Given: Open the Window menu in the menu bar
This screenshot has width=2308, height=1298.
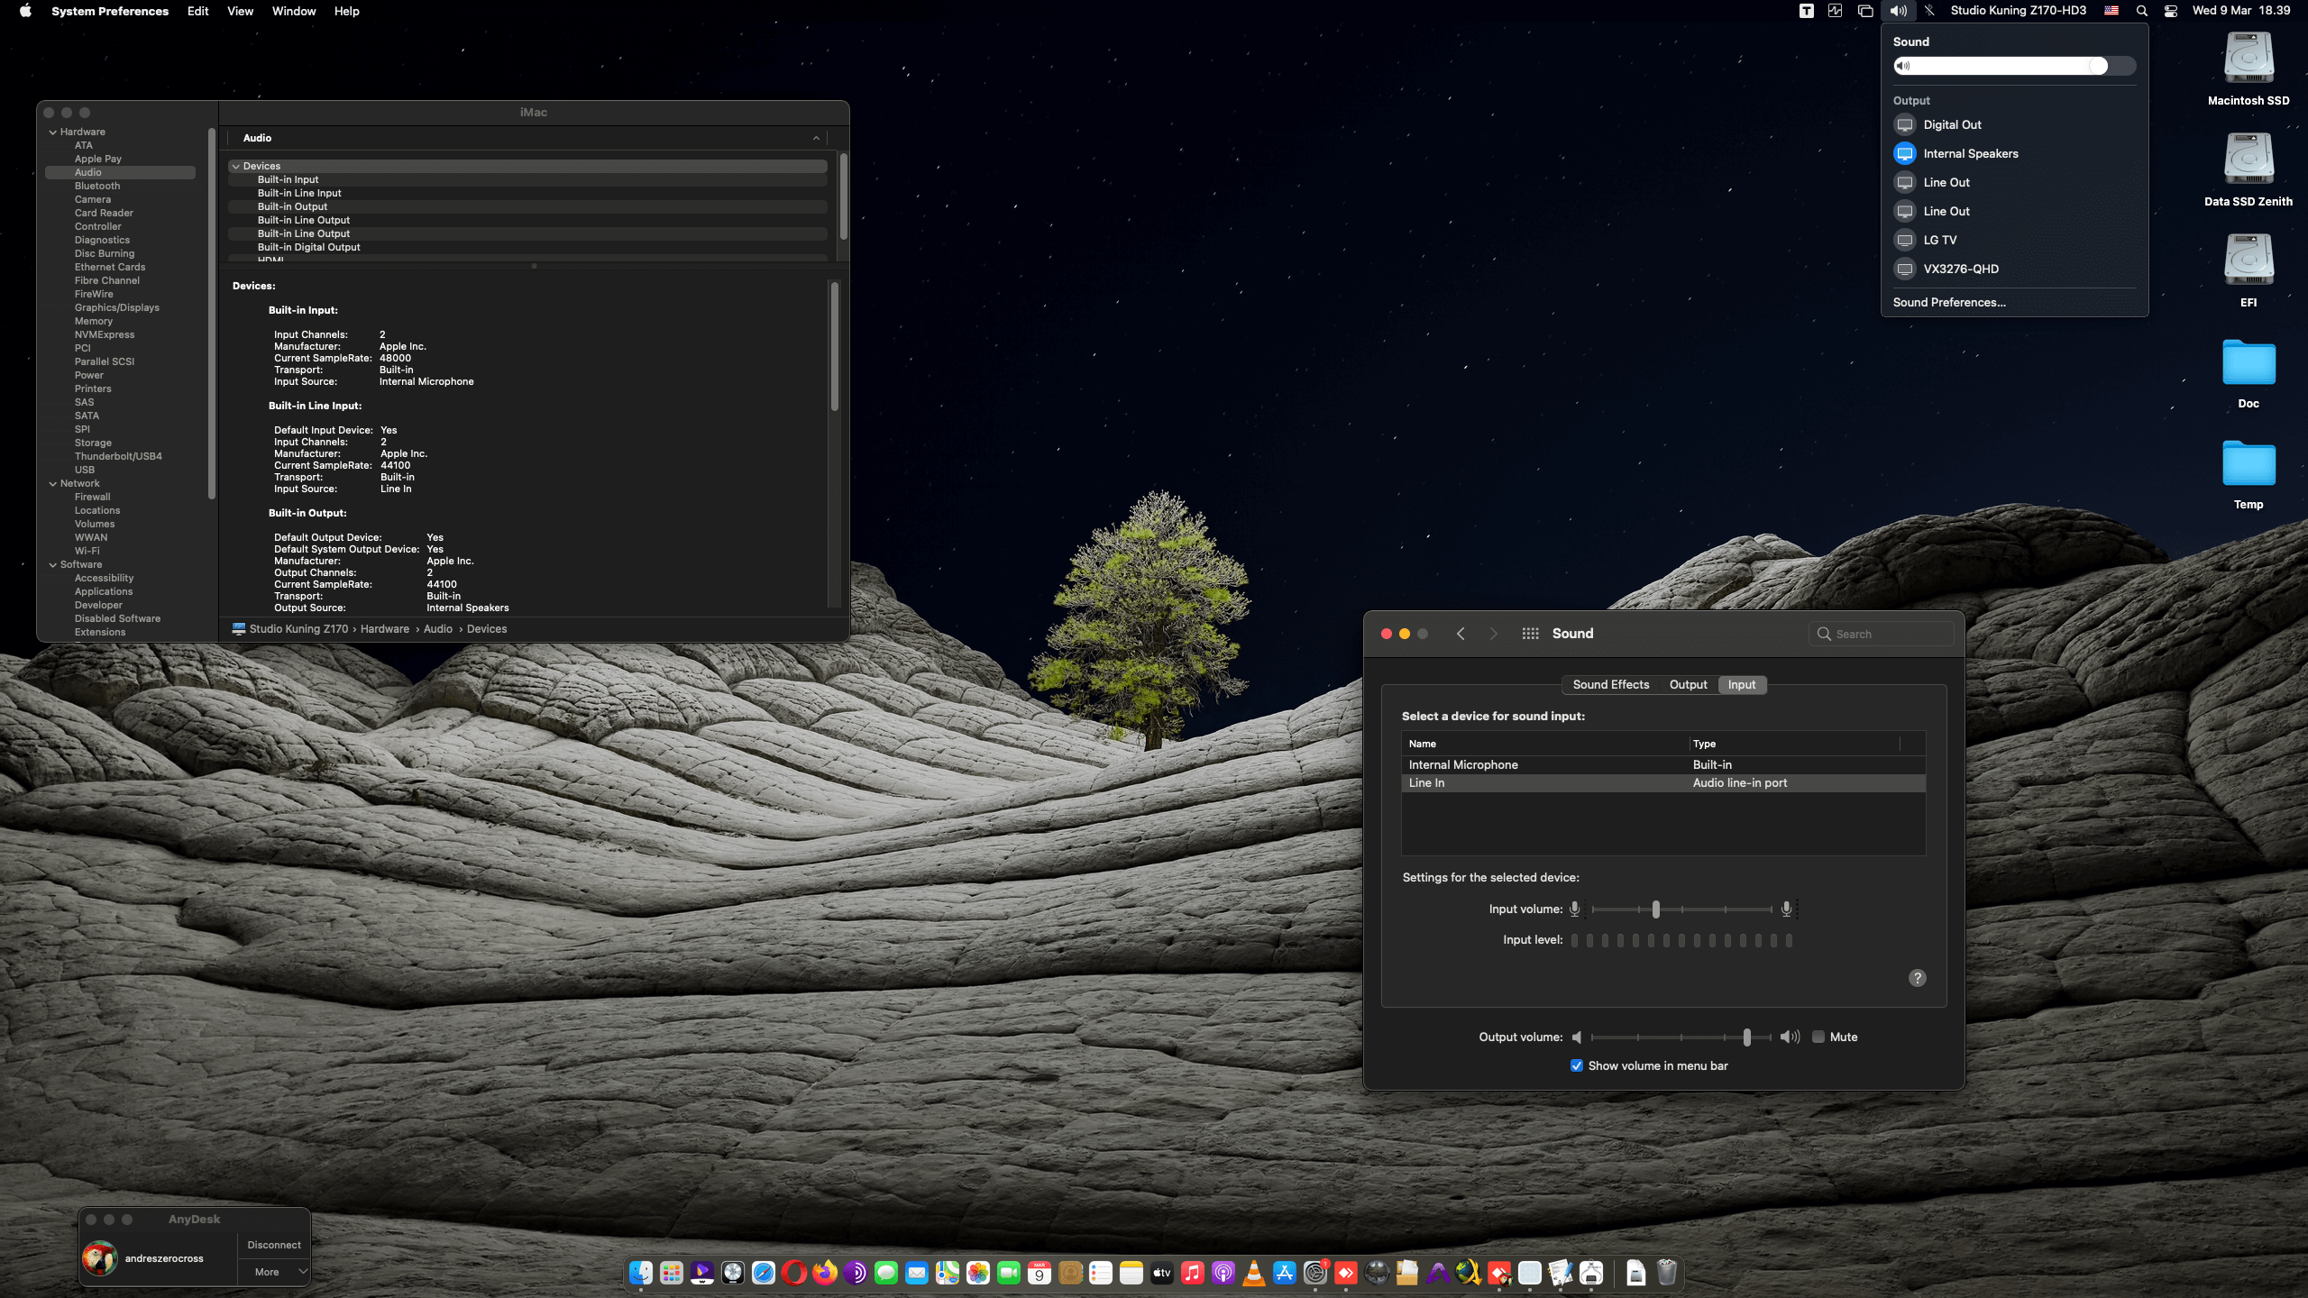Looking at the screenshot, I should 293,11.
